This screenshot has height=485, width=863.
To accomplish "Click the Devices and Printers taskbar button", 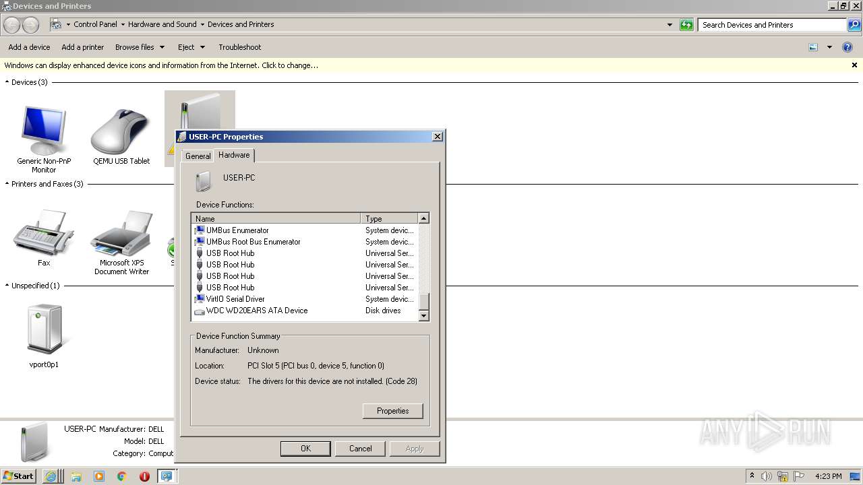I will [166, 476].
